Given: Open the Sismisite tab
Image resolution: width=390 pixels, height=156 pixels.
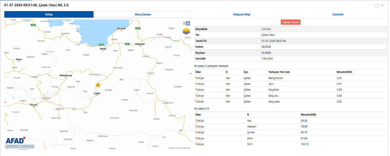Looking at the screenshot, I should (x=338, y=14).
